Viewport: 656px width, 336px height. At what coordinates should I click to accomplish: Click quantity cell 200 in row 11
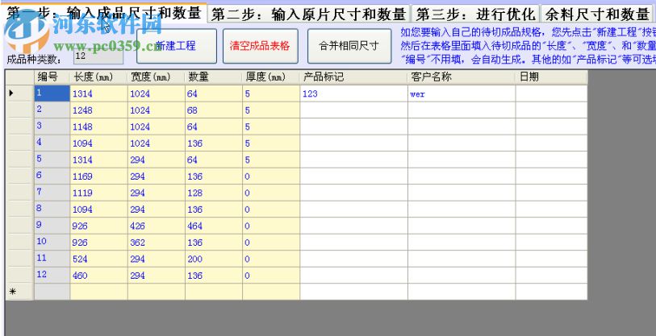(x=213, y=259)
